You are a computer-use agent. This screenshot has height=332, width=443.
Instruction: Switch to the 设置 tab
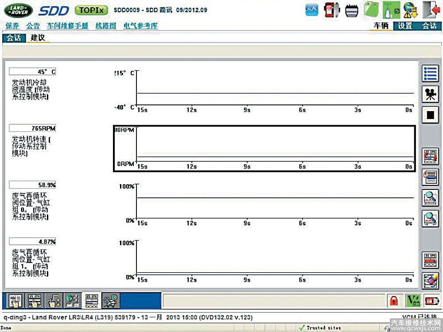[x=405, y=26]
